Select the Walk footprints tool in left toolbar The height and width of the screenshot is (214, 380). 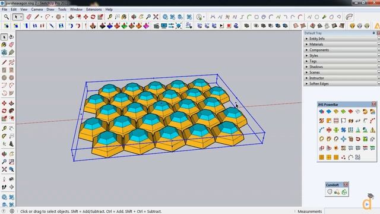tap(4, 187)
